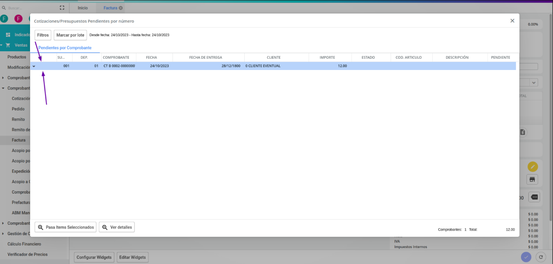Screen dimensions: 553x264
Task: Close the Cotizaciones/Presupuestos Pendientes dialog
Action: point(512,21)
